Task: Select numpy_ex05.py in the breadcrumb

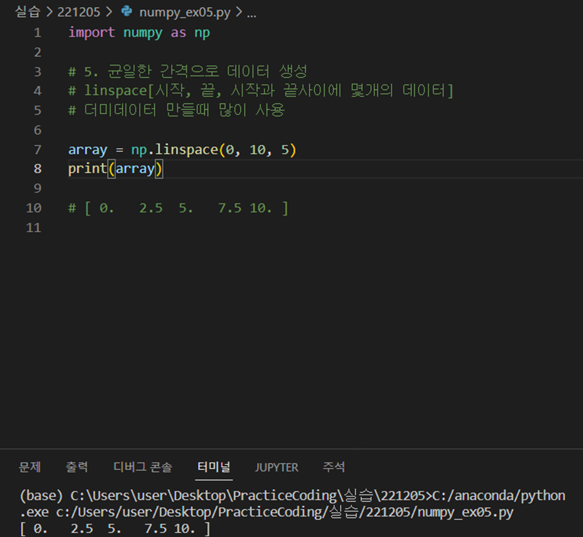Action: click(x=185, y=12)
